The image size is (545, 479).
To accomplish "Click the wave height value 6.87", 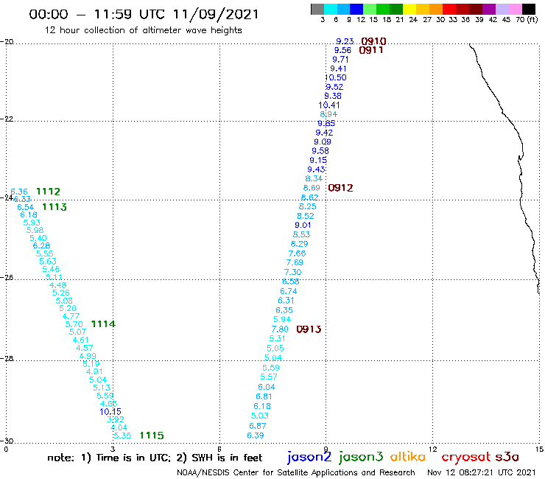I will click(258, 426).
